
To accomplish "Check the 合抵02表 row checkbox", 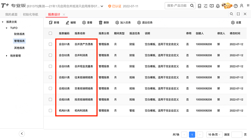I will tap(50, 88).
